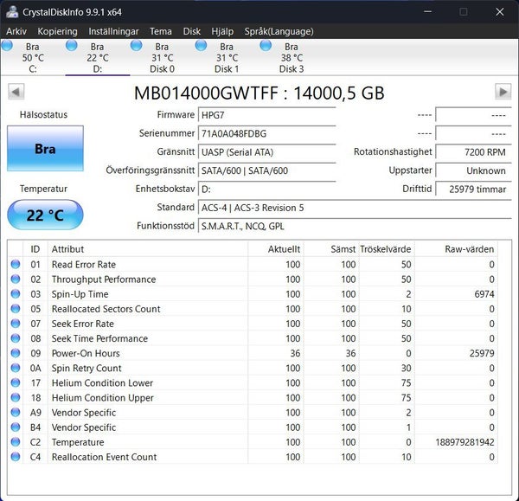Image resolution: width=519 pixels, height=501 pixels.
Task: Click the 7200 RPM rotation speed field
Action: (x=473, y=152)
